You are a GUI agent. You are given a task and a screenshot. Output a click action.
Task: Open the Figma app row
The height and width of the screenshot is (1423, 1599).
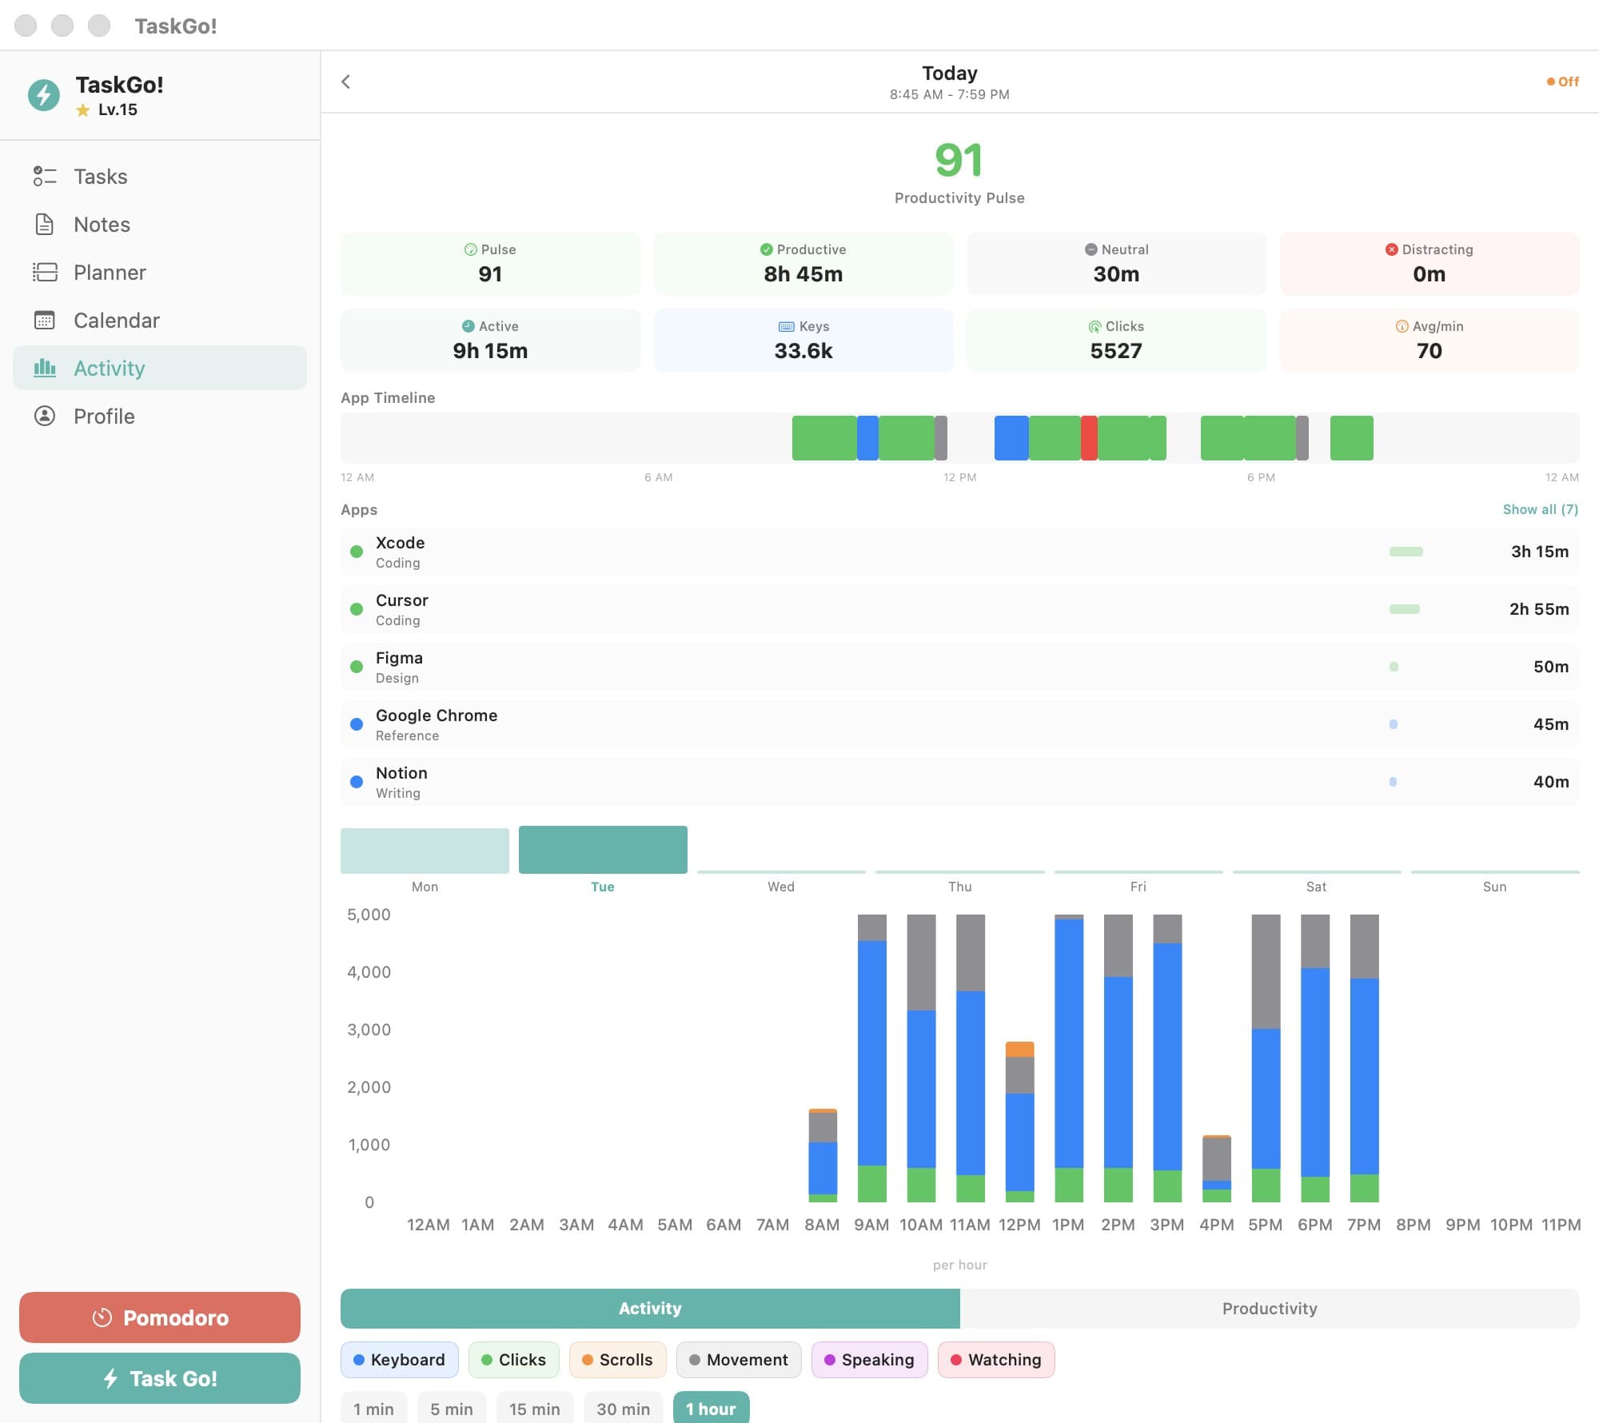[959, 667]
